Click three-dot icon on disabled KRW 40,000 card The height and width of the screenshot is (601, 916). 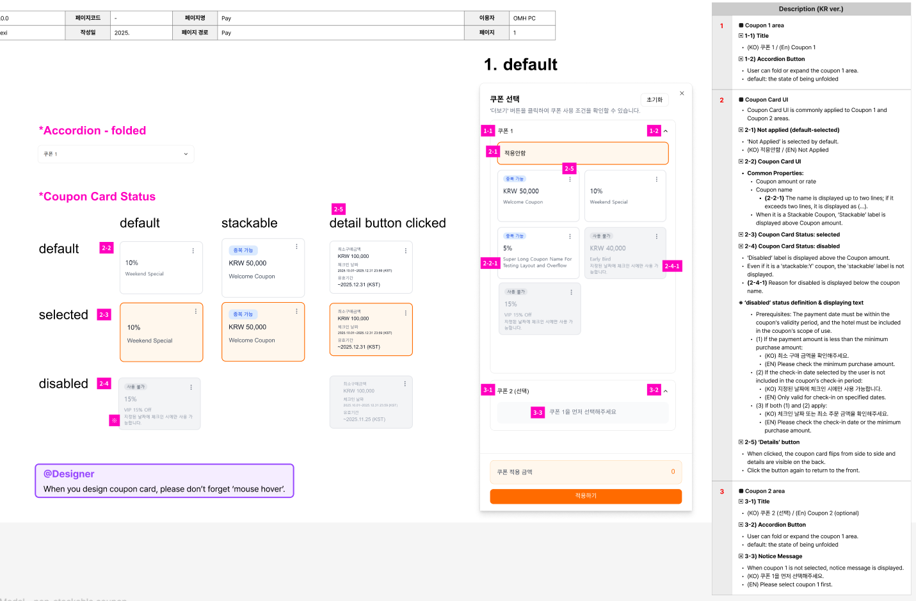pyautogui.click(x=656, y=236)
